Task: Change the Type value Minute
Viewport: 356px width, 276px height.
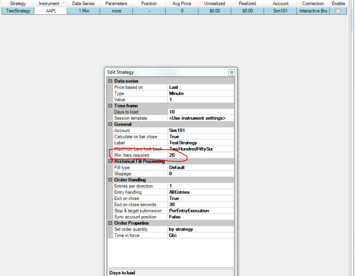Action: 201,93
